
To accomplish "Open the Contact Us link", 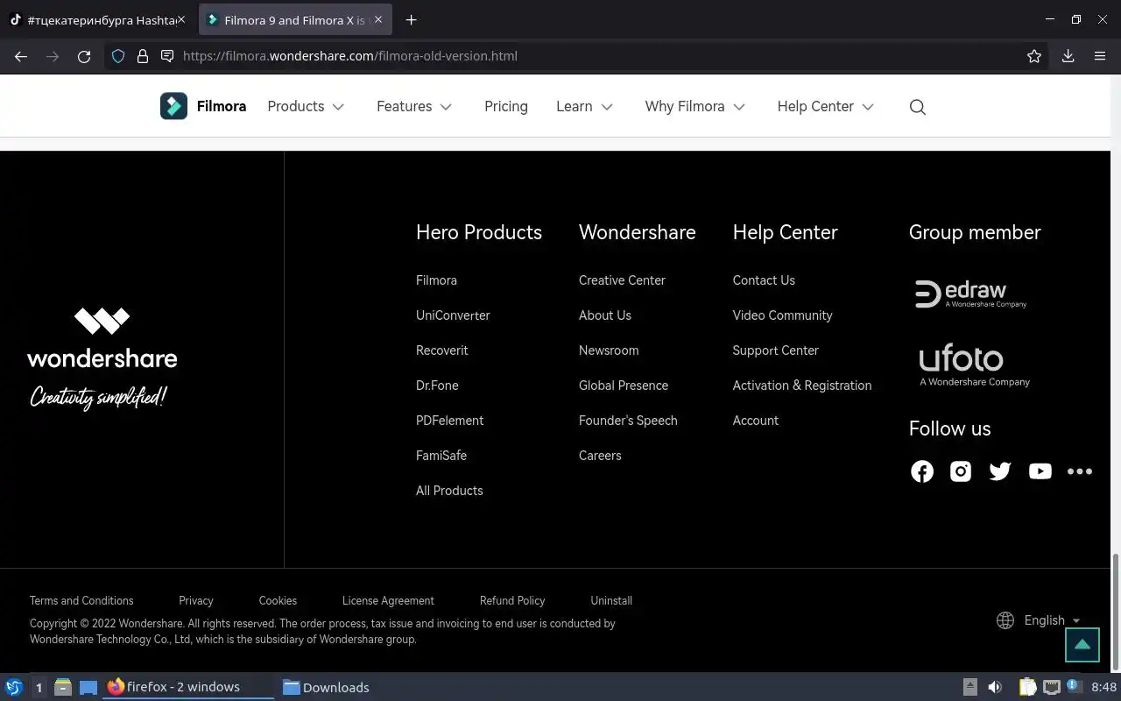I will (x=764, y=280).
